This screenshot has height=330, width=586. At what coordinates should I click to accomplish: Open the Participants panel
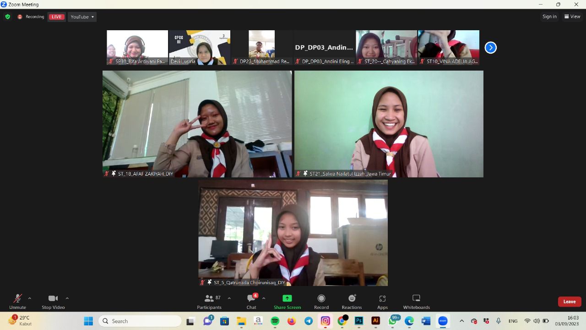pyautogui.click(x=209, y=302)
